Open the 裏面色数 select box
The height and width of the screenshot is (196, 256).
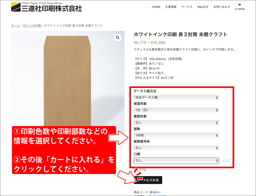176,123
